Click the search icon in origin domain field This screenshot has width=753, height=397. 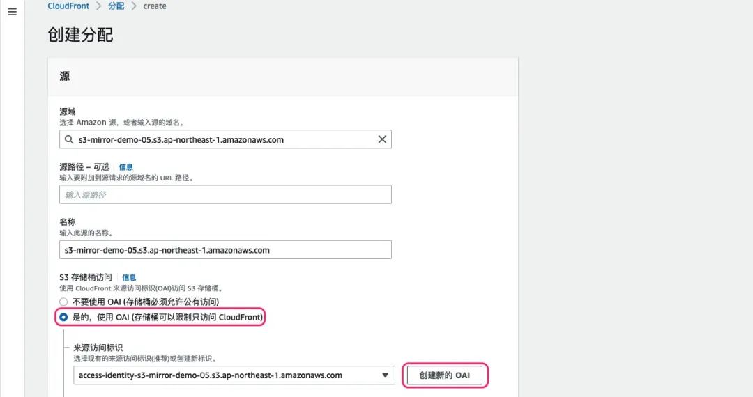(69, 139)
